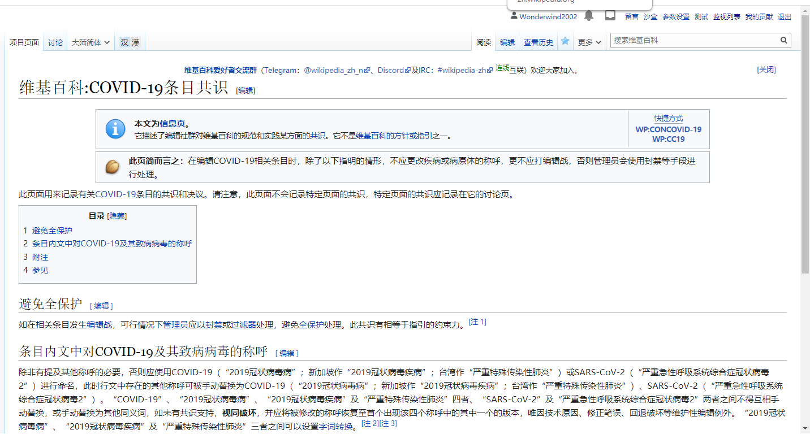Jump to contents entry 2 条目内文中对COVID-19
The image size is (810, 434).
[112, 244]
